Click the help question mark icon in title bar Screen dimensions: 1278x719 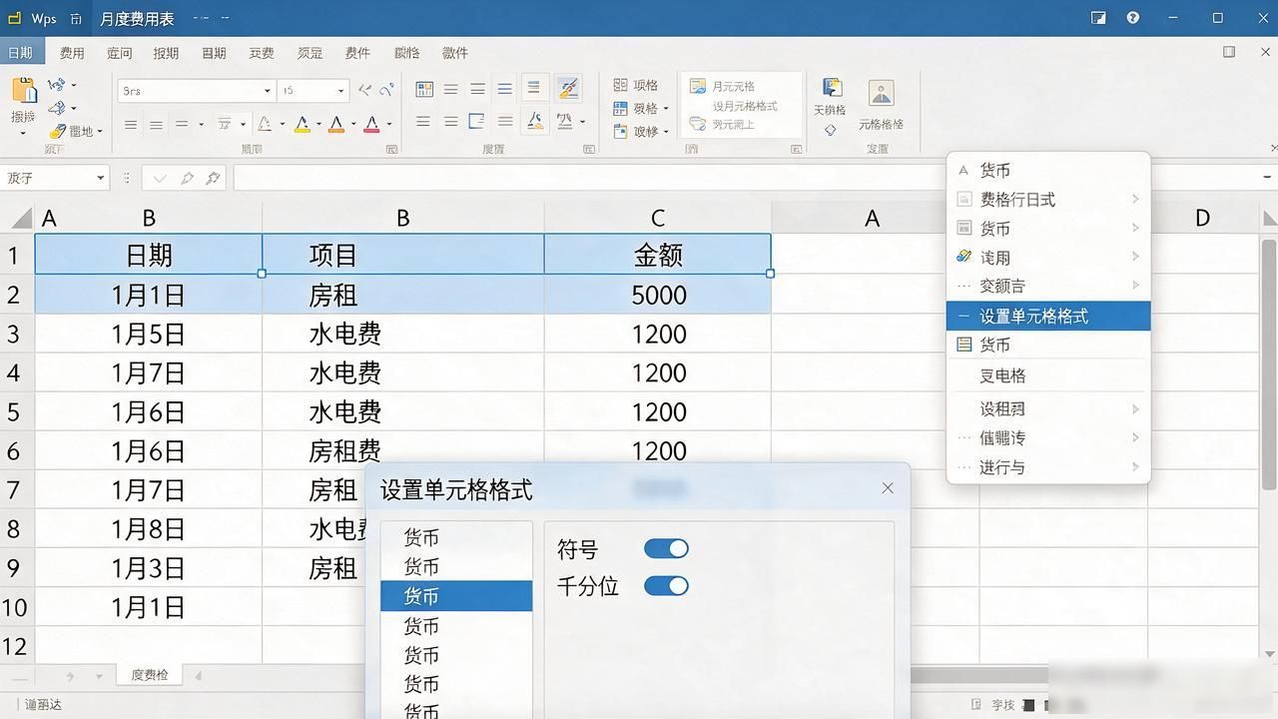tap(1132, 18)
